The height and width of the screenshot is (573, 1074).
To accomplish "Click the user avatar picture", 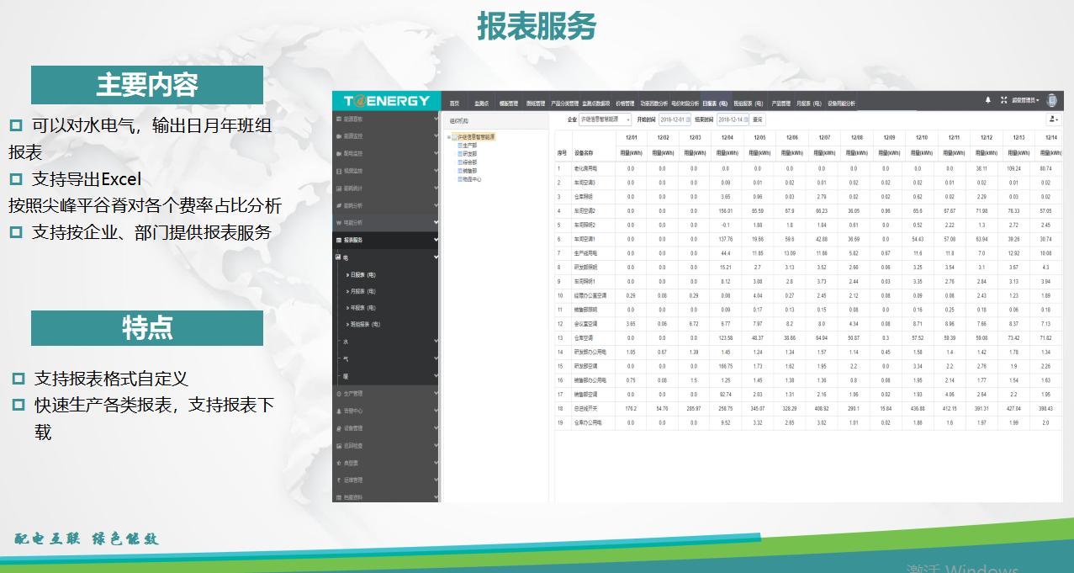I will click(1050, 100).
